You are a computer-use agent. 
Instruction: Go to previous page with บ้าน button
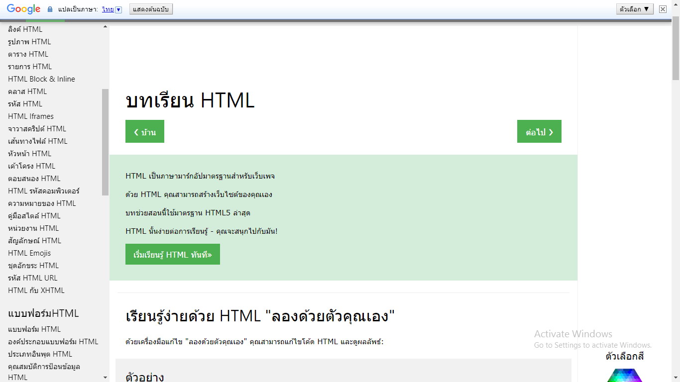tap(145, 132)
